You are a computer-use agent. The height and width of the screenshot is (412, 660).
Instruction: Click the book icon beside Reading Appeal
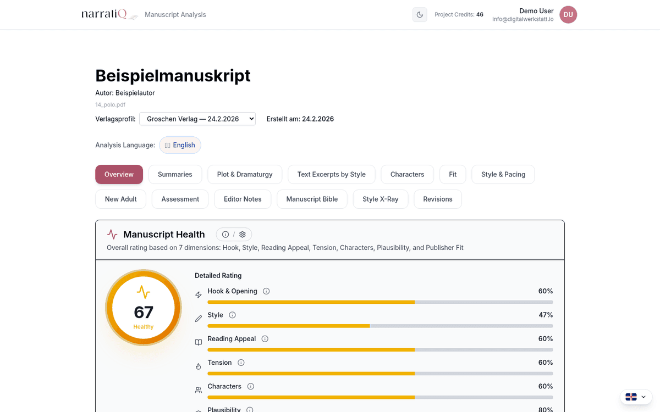tap(198, 342)
